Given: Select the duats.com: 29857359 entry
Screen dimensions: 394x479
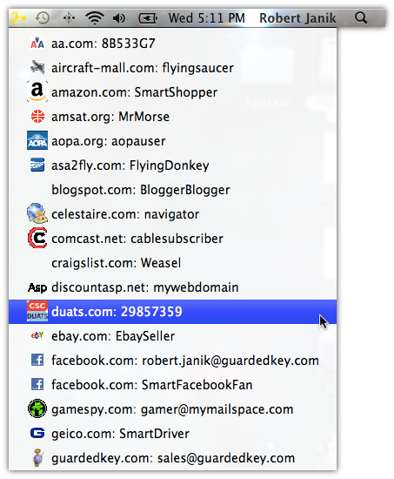Looking at the screenshot, I should [x=173, y=312].
